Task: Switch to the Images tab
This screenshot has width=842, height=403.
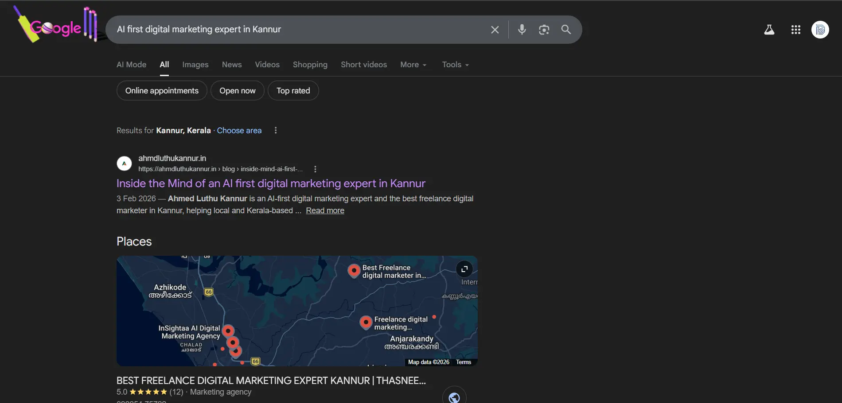Action: pyautogui.click(x=195, y=65)
